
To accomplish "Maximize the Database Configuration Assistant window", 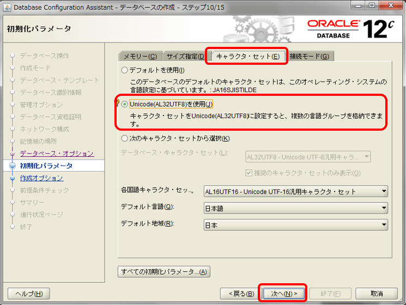I will pos(372,5).
